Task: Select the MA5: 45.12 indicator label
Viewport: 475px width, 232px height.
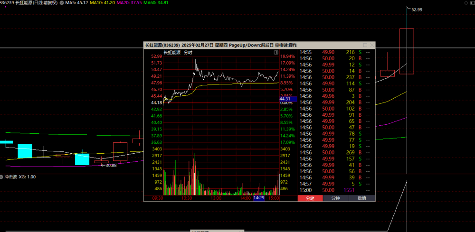Action: [x=77, y=3]
